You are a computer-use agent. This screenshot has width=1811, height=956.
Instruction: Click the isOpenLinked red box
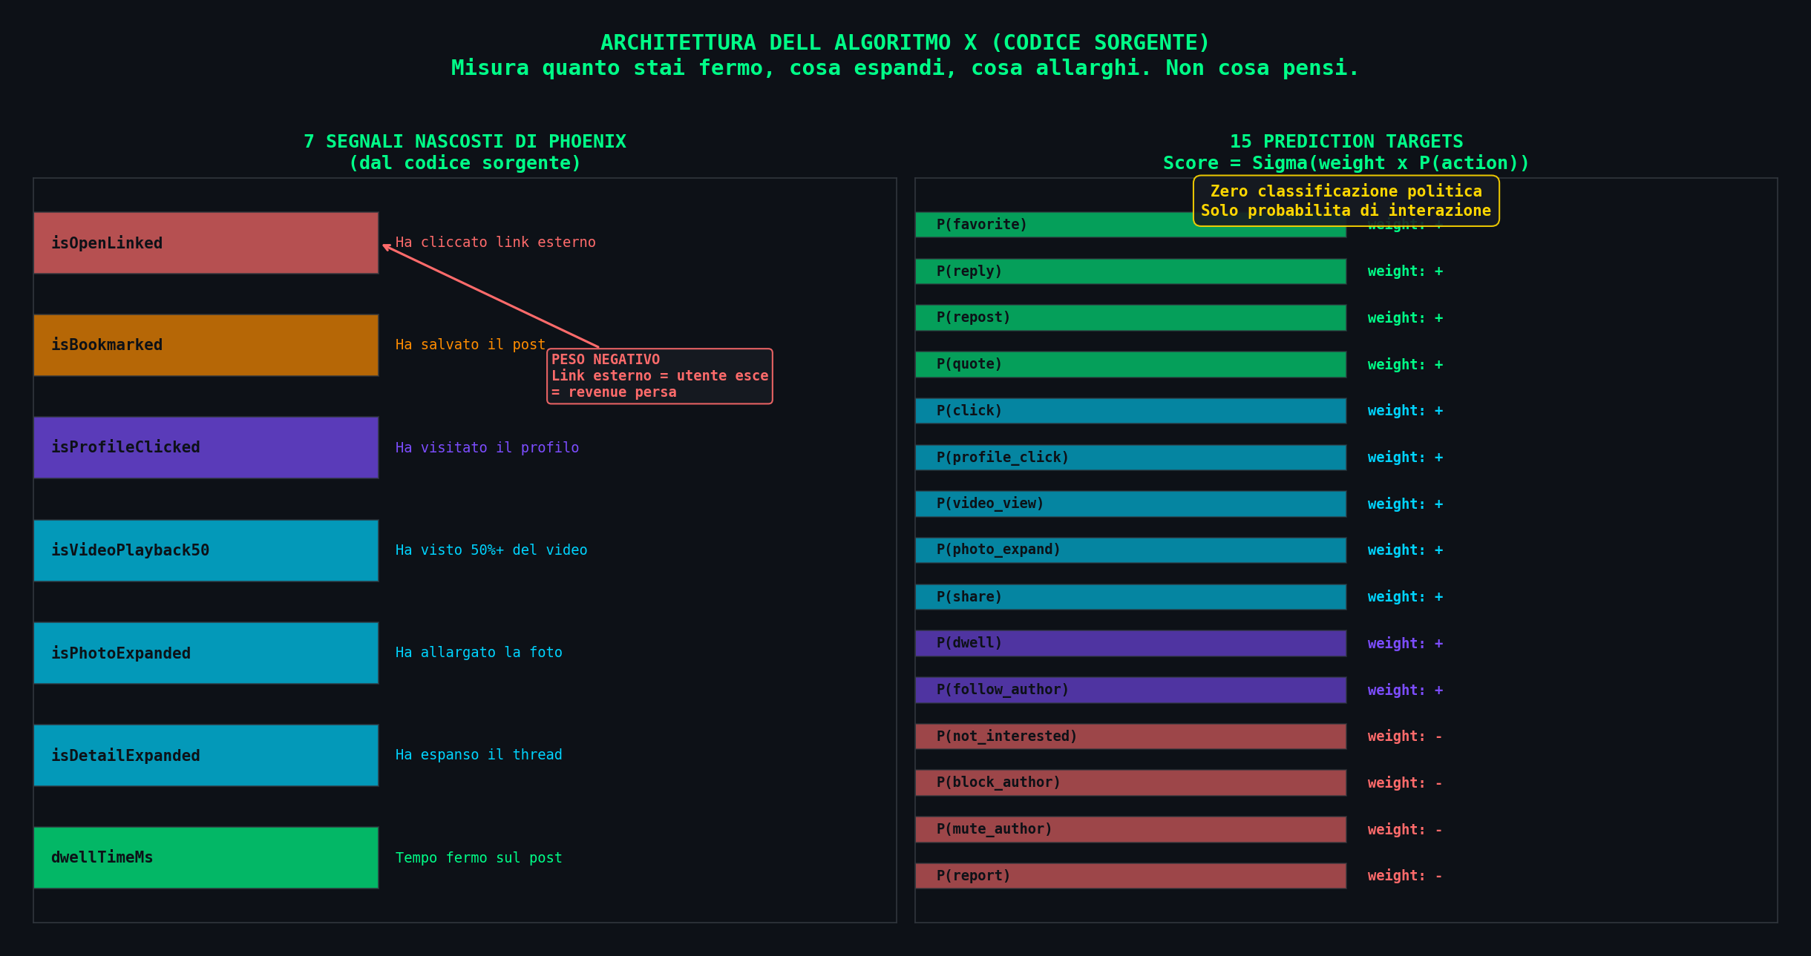206,243
